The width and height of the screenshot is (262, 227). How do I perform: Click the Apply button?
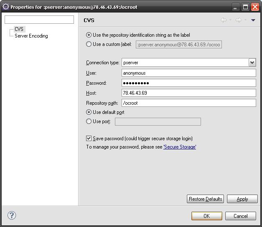242,199
